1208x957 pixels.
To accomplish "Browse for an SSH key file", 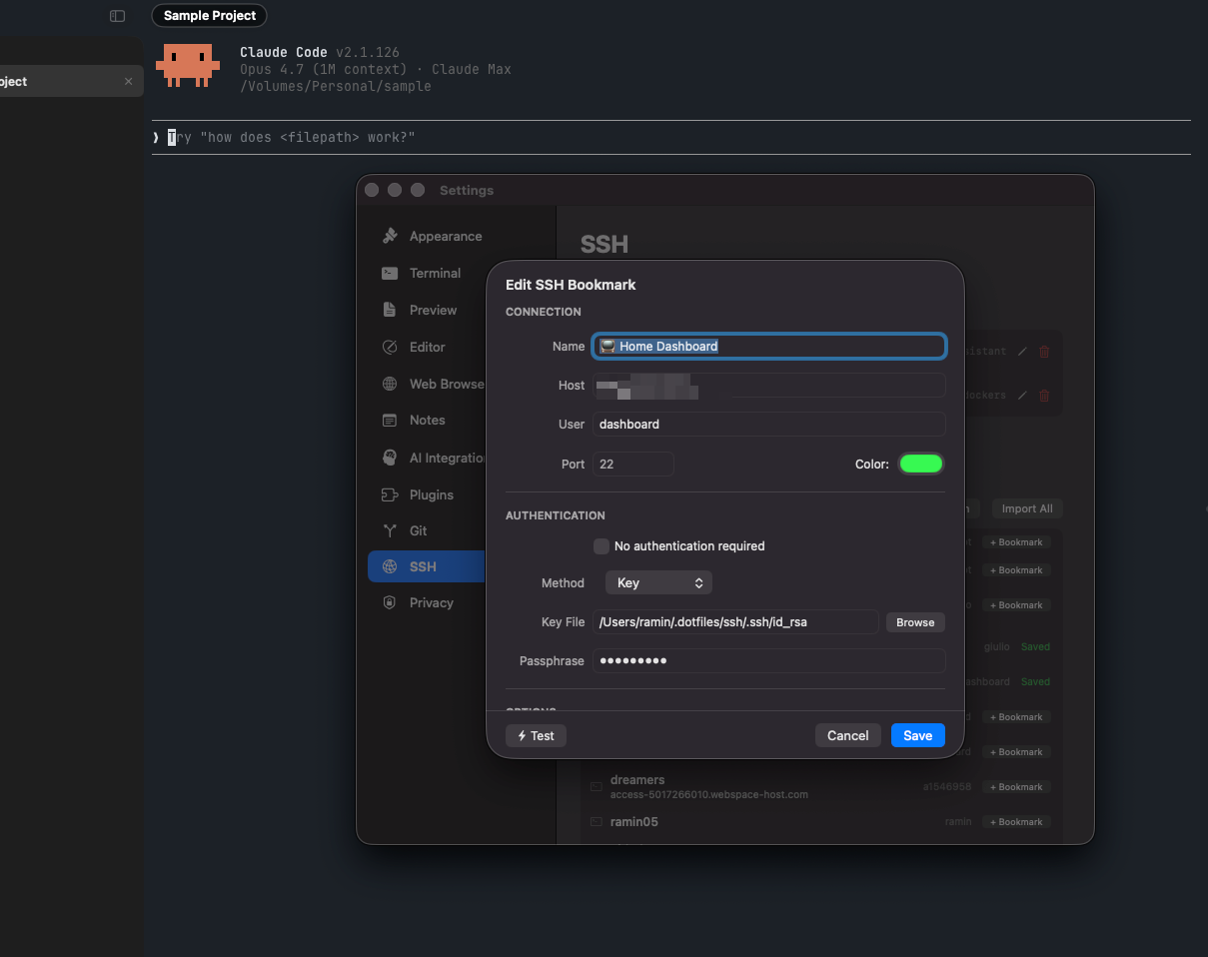I will 915,622.
